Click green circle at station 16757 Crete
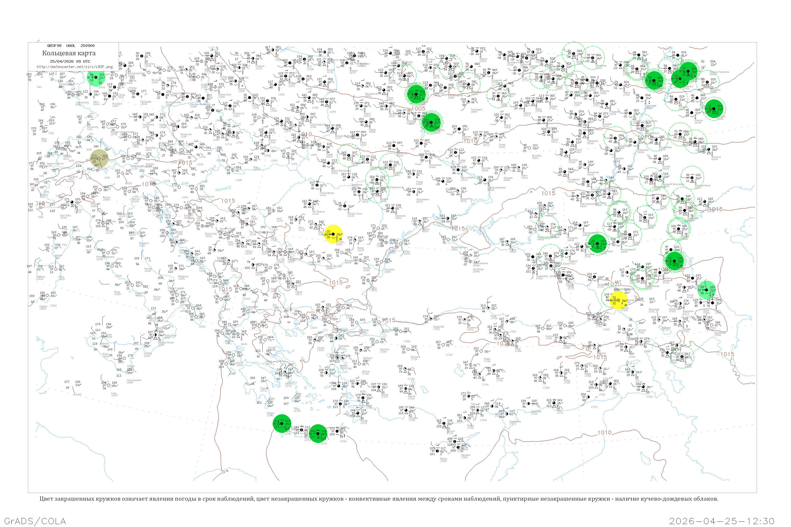Viewport: 791px width, 527px height. pos(318,433)
